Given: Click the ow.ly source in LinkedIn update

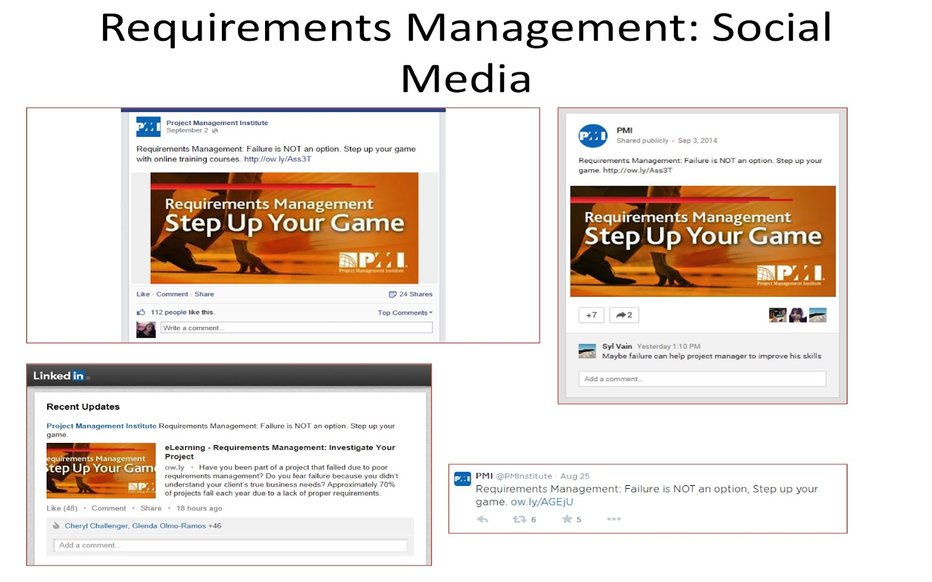Looking at the screenshot, I should [x=174, y=467].
